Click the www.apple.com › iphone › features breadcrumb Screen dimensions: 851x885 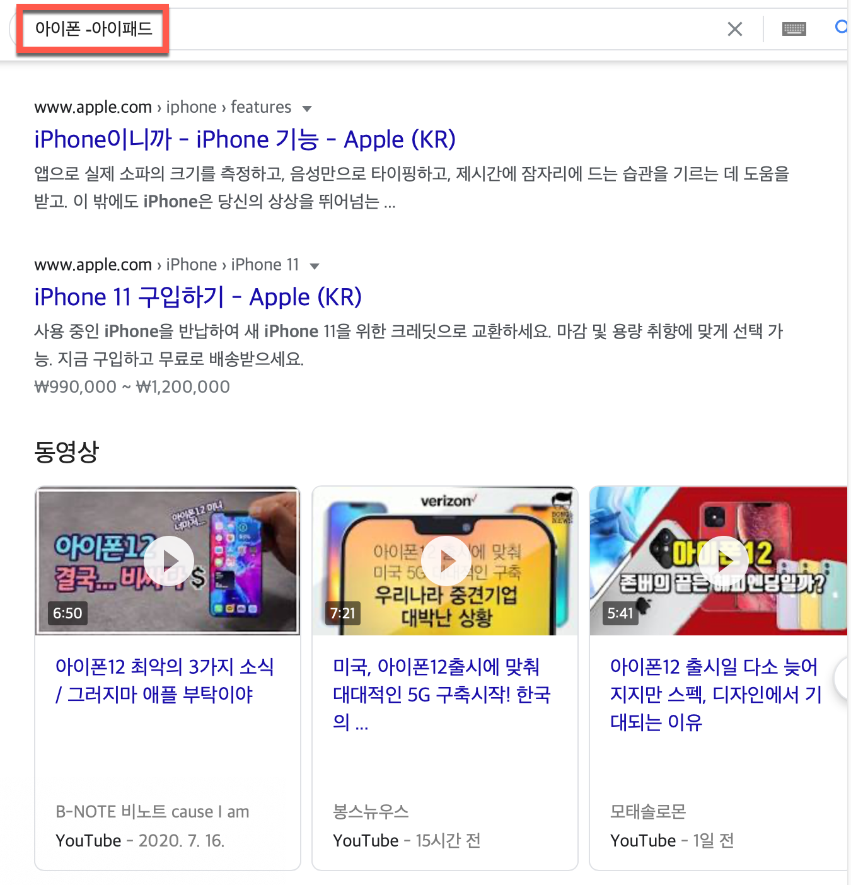coord(163,107)
